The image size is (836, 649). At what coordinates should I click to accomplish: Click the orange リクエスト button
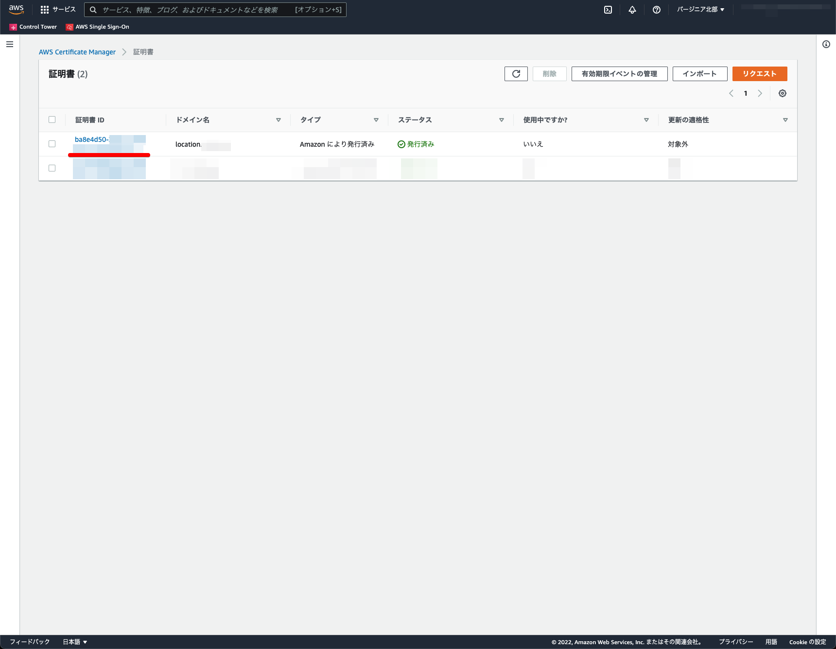[x=760, y=74]
